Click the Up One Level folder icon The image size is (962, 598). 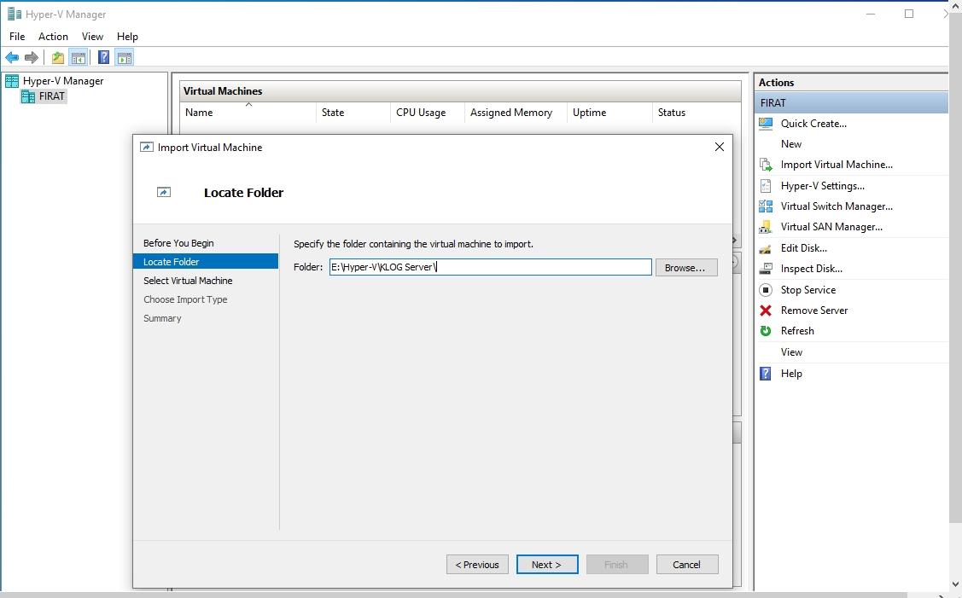(58, 58)
